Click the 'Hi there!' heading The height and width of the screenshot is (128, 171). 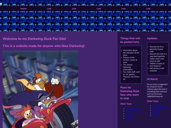[x=152, y=79]
